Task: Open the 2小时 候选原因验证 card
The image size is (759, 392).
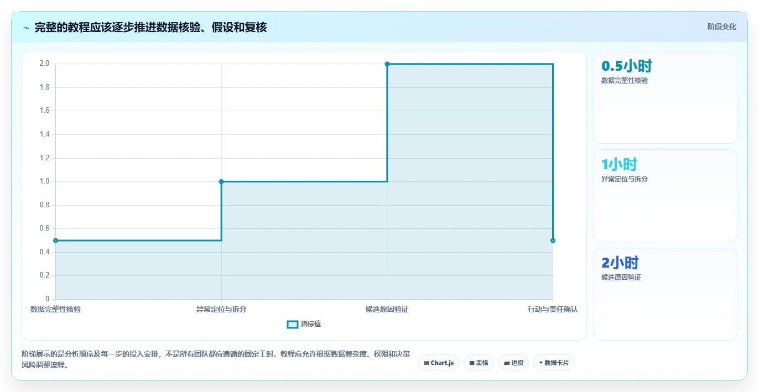Action: point(665,294)
